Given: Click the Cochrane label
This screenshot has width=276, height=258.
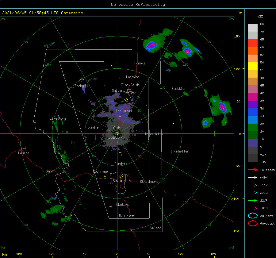Looking at the screenshot, I should (100, 171).
